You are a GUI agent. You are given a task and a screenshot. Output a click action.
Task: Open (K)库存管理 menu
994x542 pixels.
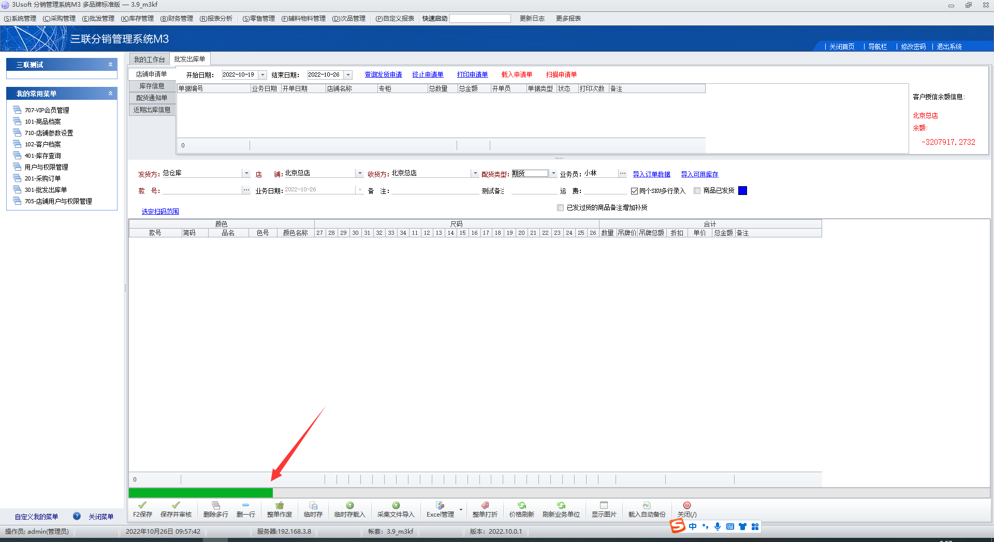137,19
